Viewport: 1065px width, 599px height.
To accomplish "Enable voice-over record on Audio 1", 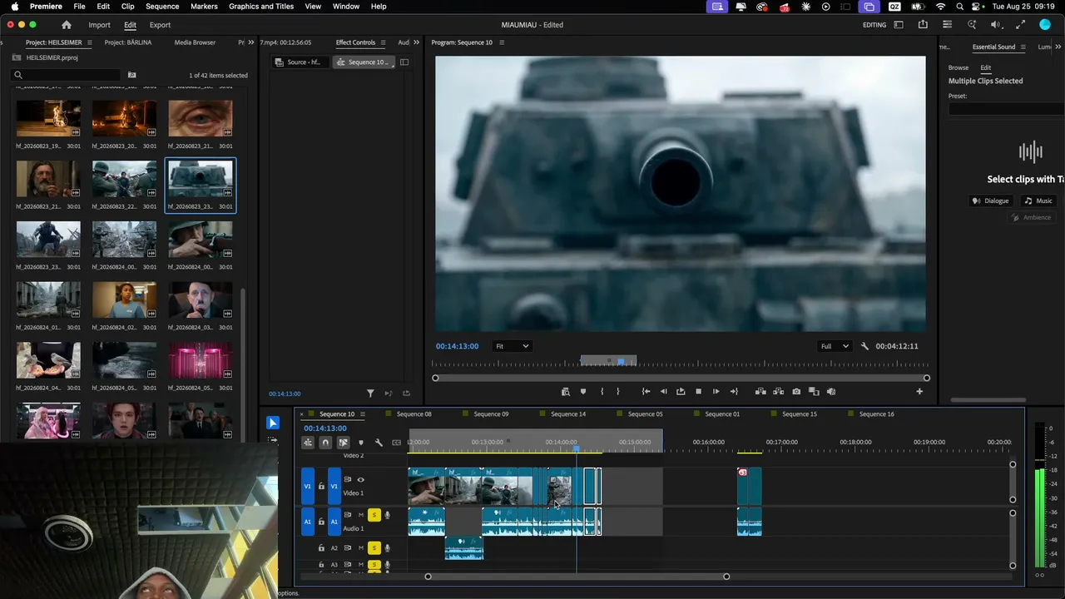I will [x=387, y=515].
